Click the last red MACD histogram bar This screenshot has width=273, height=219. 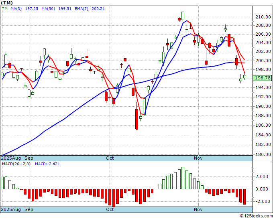(x=244, y=197)
